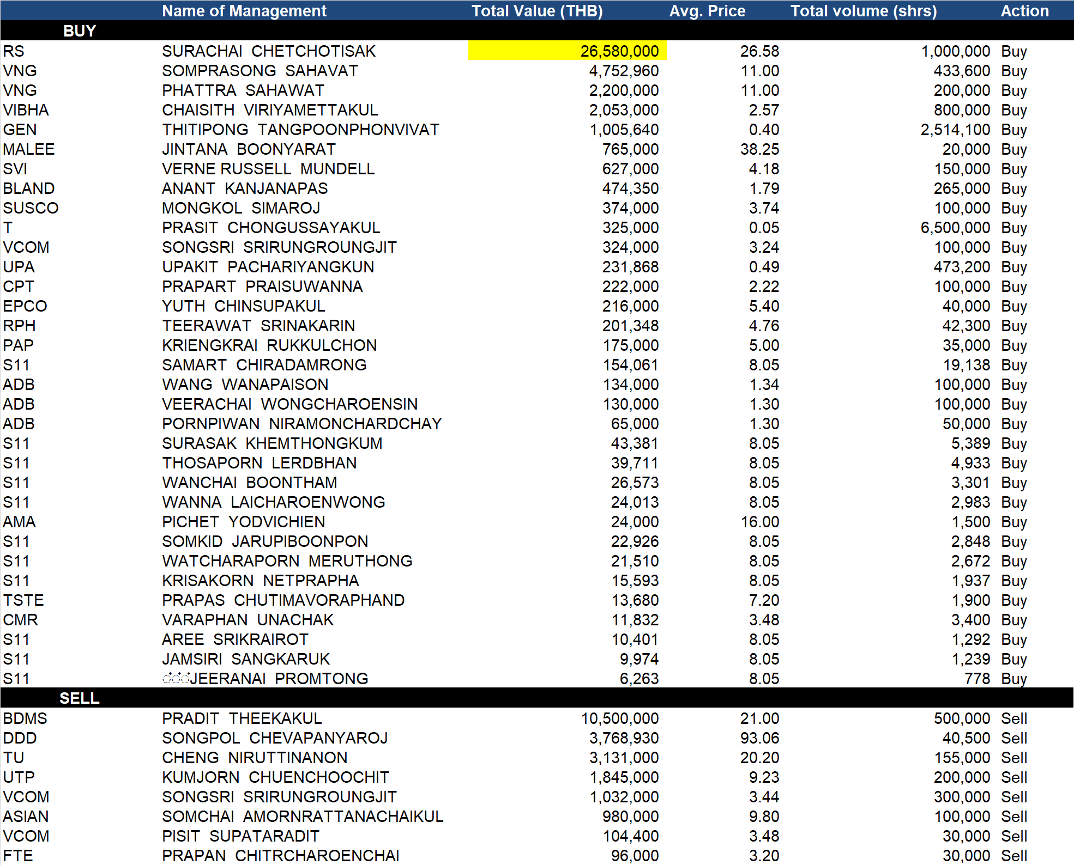Click name AREE SRIKRAIROT
Image resolution: width=1074 pixels, height=865 pixels.
coord(235,639)
